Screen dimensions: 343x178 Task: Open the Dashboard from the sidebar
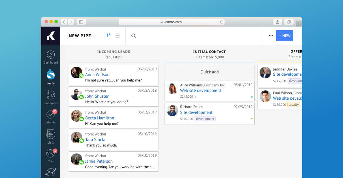click(51, 57)
